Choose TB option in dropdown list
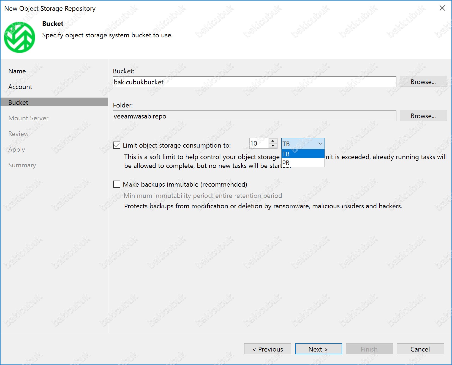 [303, 154]
